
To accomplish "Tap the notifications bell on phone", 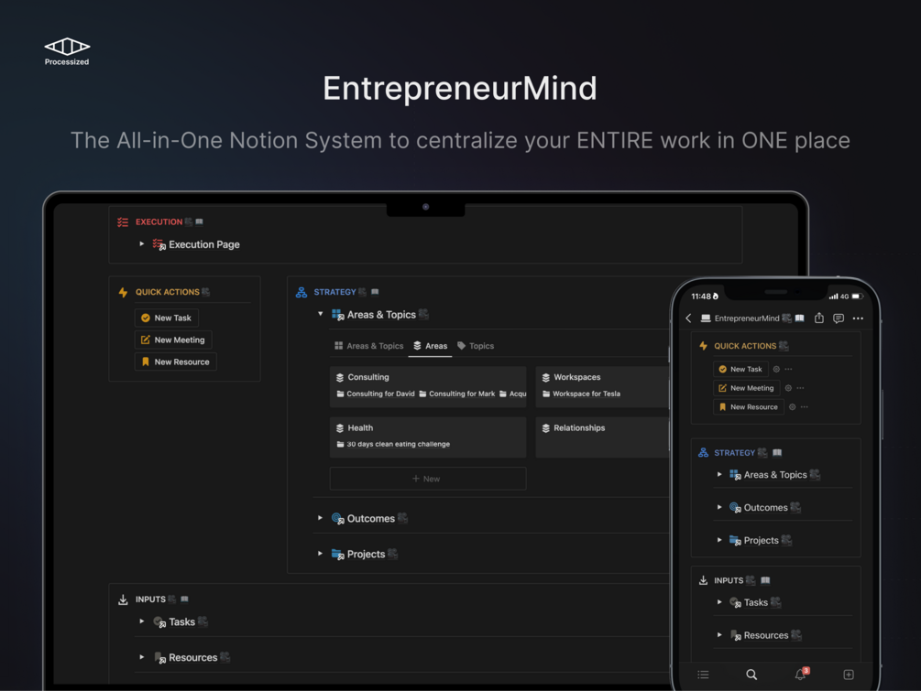I will [801, 674].
